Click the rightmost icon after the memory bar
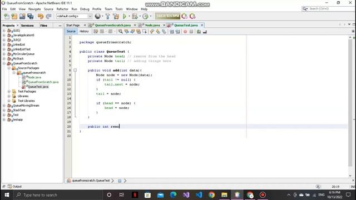 (192, 16)
